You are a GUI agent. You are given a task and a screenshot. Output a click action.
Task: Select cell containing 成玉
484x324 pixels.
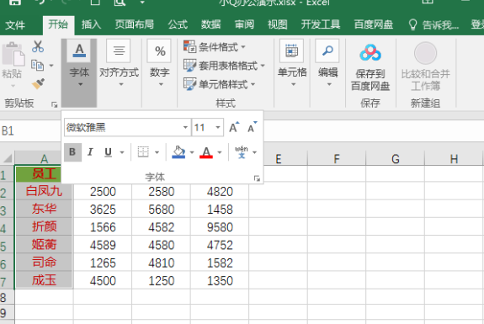pyautogui.click(x=44, y=280)
